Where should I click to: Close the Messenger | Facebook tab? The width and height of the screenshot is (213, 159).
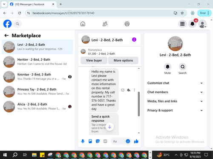click(x=53, y=4)
